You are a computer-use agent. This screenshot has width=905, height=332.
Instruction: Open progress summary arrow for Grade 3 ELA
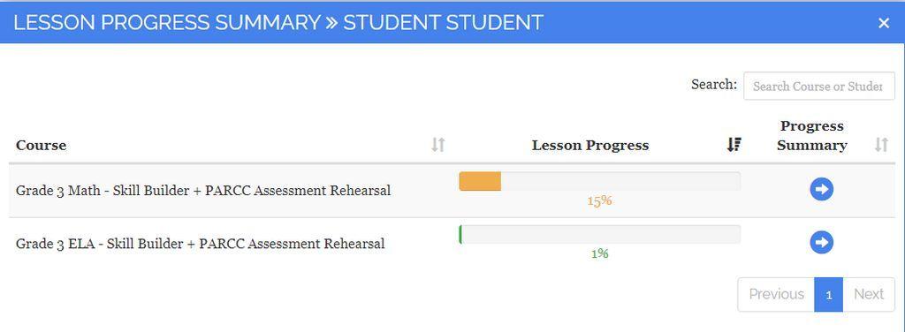coord(821,242)
